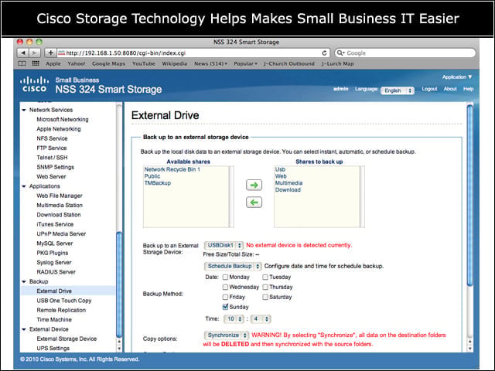This screenshot has height=371, width=495.
Task: Open the Top Sites grid icon
Action: point(36,63)
